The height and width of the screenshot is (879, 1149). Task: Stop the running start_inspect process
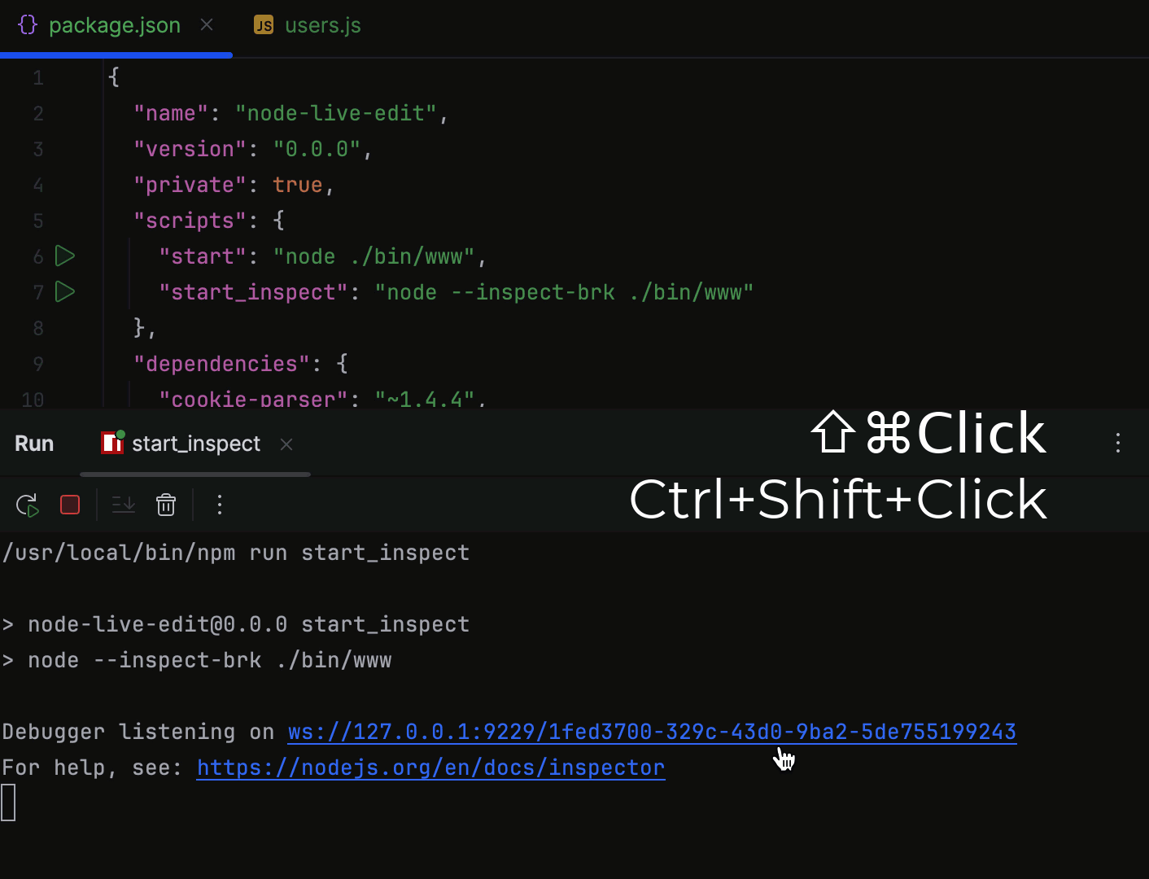(69, 505)
